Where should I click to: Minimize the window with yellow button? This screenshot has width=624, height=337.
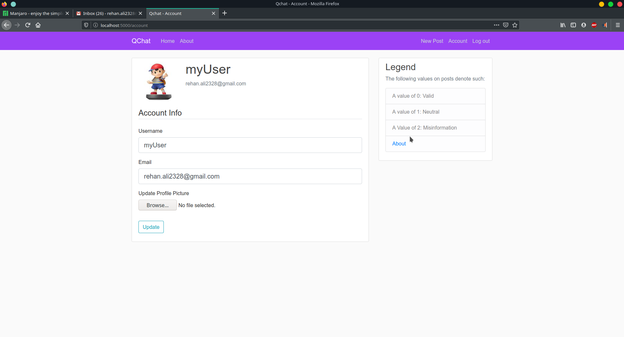tap(602, 4)
